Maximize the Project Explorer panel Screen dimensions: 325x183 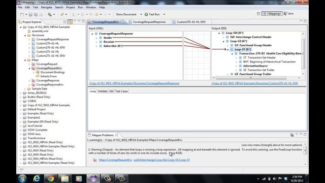click(83, 21)
